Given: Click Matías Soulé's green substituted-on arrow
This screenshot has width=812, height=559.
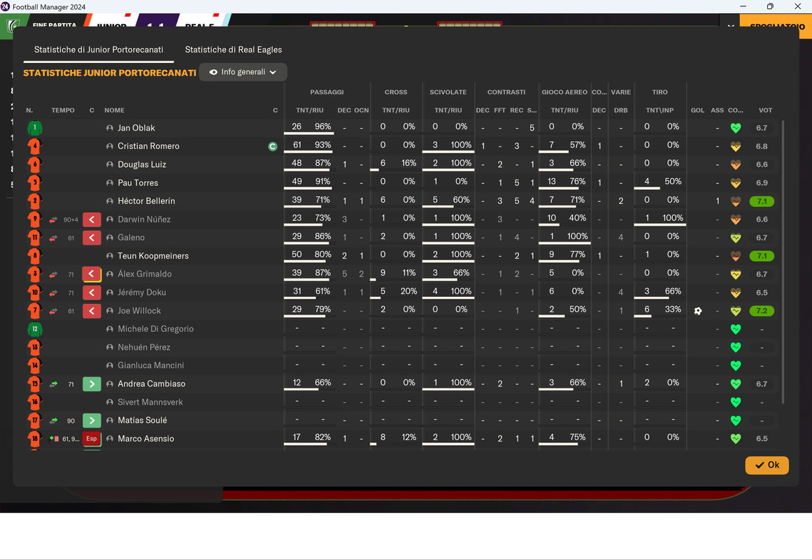Looking at the screenshot, I should (92, 420).
